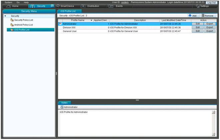Click Export for General User profile

(x=209, y=31)
